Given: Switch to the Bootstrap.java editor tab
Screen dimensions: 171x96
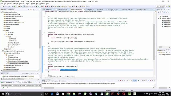Looking at the screenshot, I should point(48,10).
